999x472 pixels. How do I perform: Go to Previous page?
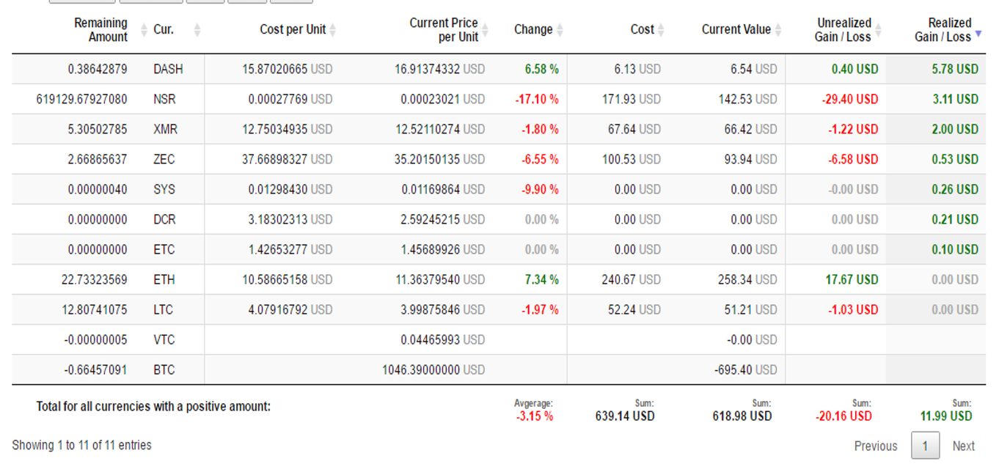876,446
